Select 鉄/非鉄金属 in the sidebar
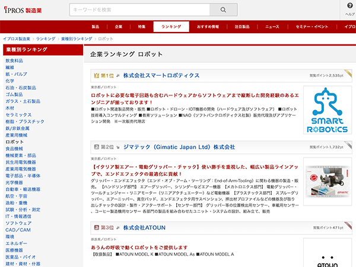Image resolution: width=356 pixels, height=267 pixels. point(17,128)
